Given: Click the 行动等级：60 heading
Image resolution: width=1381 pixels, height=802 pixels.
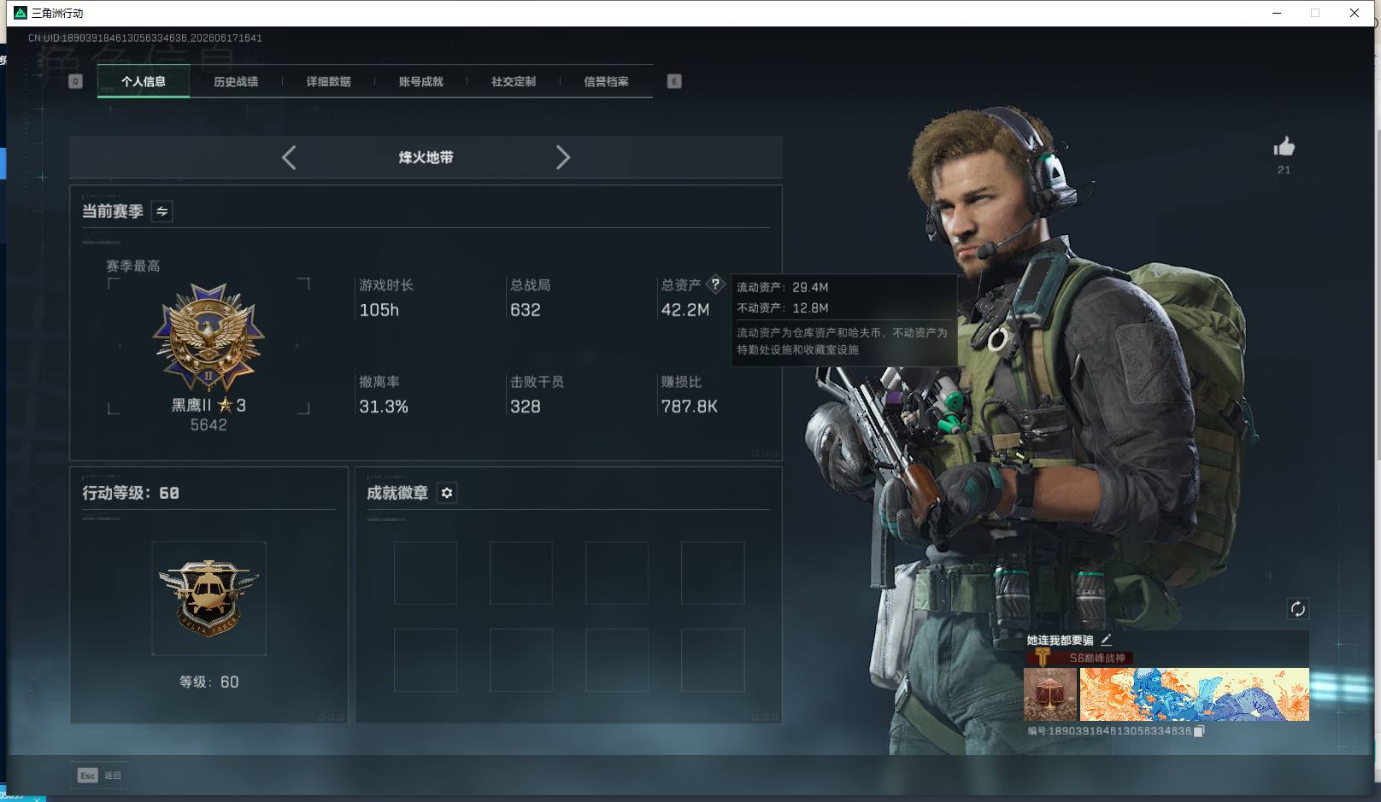Looking at the screenshot, I should [x=131, y=493].
